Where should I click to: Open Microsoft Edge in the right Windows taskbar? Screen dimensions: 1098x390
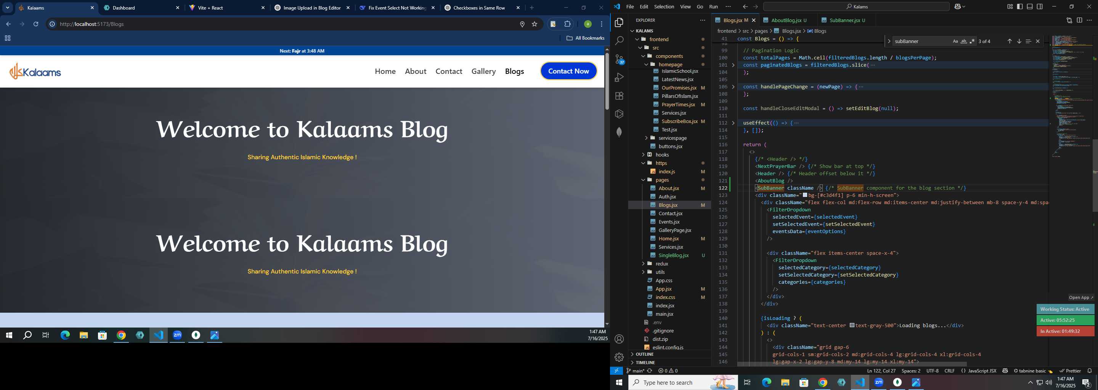[766, 382]
